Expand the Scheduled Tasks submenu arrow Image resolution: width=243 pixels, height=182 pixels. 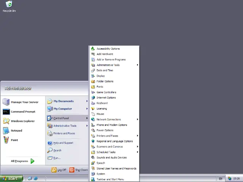[137, 152]
